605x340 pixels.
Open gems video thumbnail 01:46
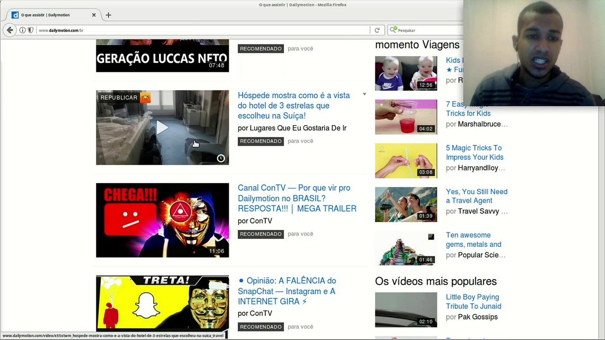[x=406, y=248]
